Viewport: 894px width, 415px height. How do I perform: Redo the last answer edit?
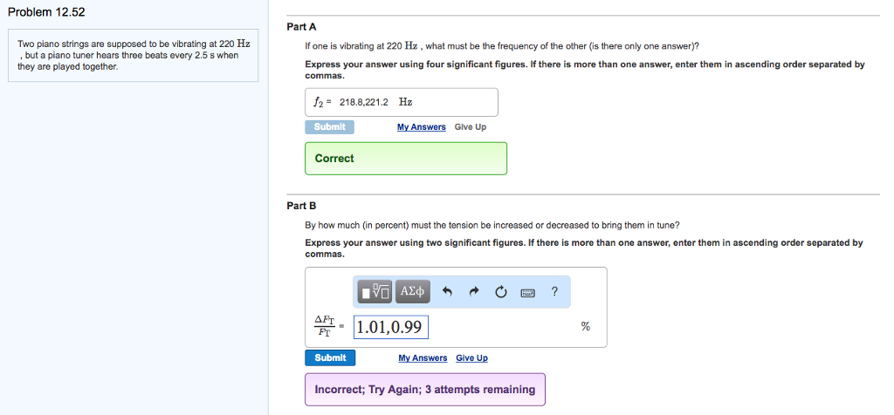point(474,292)
